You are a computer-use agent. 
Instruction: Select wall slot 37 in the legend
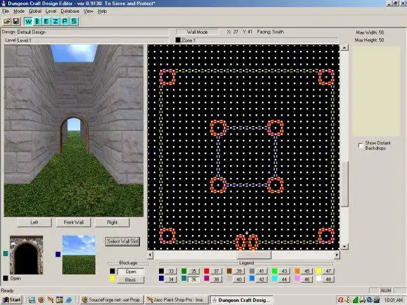tap(216, 271)
